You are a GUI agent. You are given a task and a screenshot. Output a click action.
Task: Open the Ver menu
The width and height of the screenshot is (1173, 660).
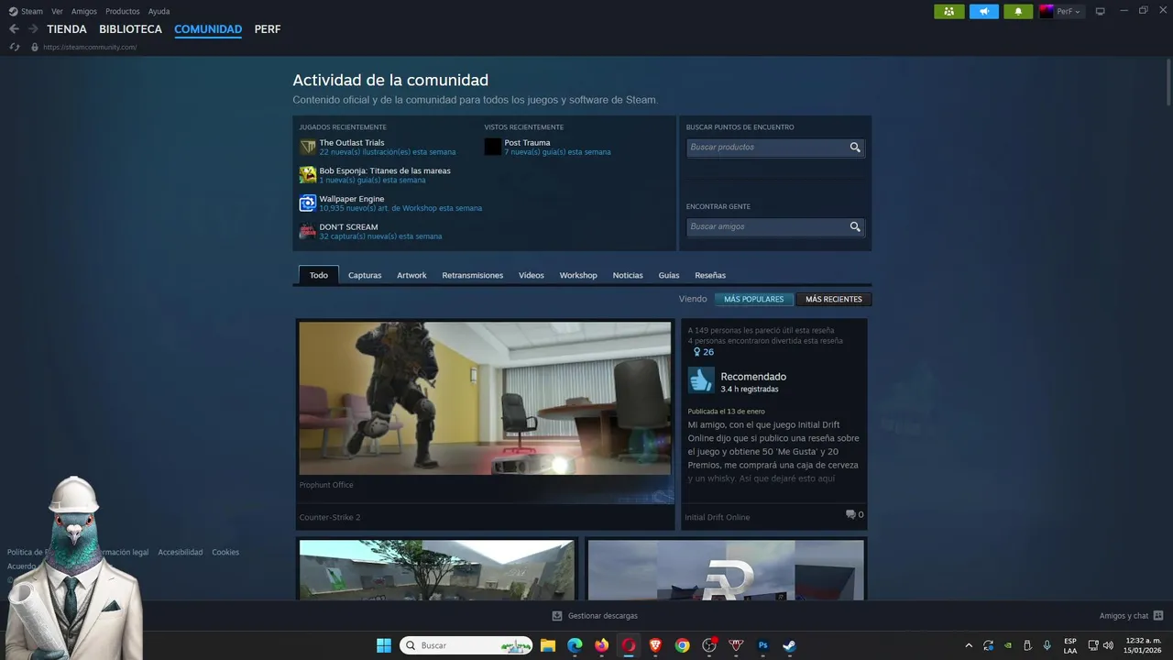[57, 11]
